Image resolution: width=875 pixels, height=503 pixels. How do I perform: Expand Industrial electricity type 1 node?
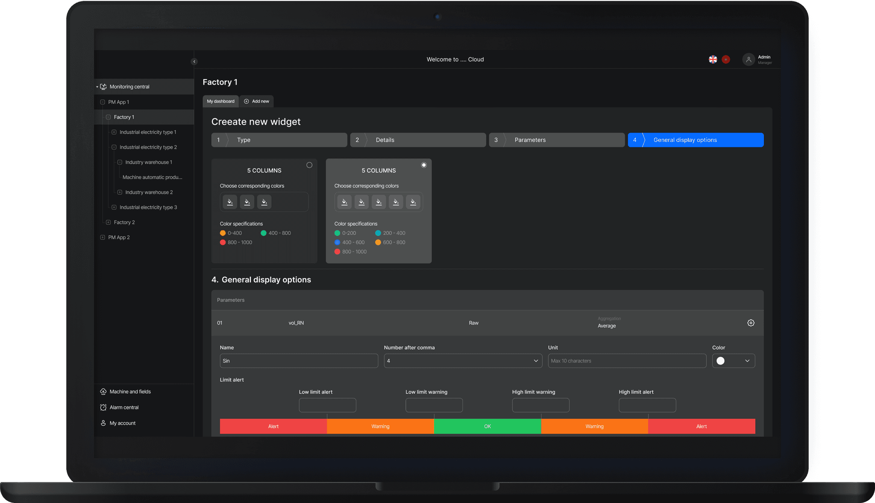click(114, 132)
